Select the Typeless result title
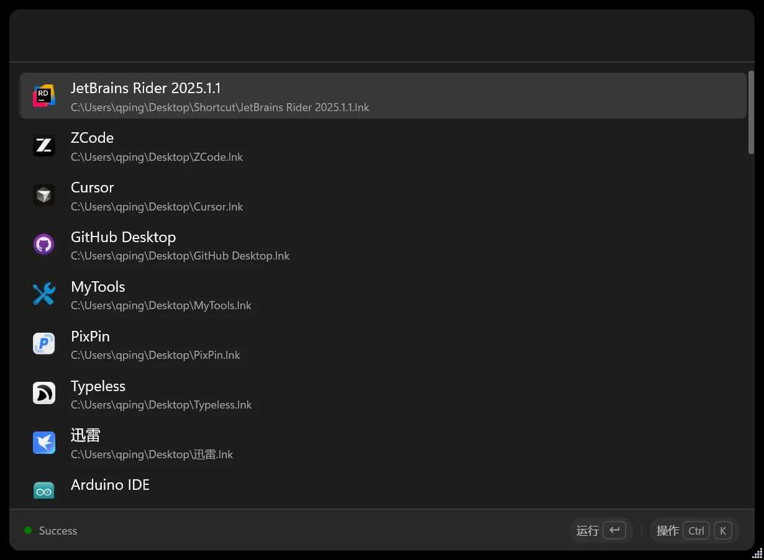764x560 pixels. pos(98,386)
